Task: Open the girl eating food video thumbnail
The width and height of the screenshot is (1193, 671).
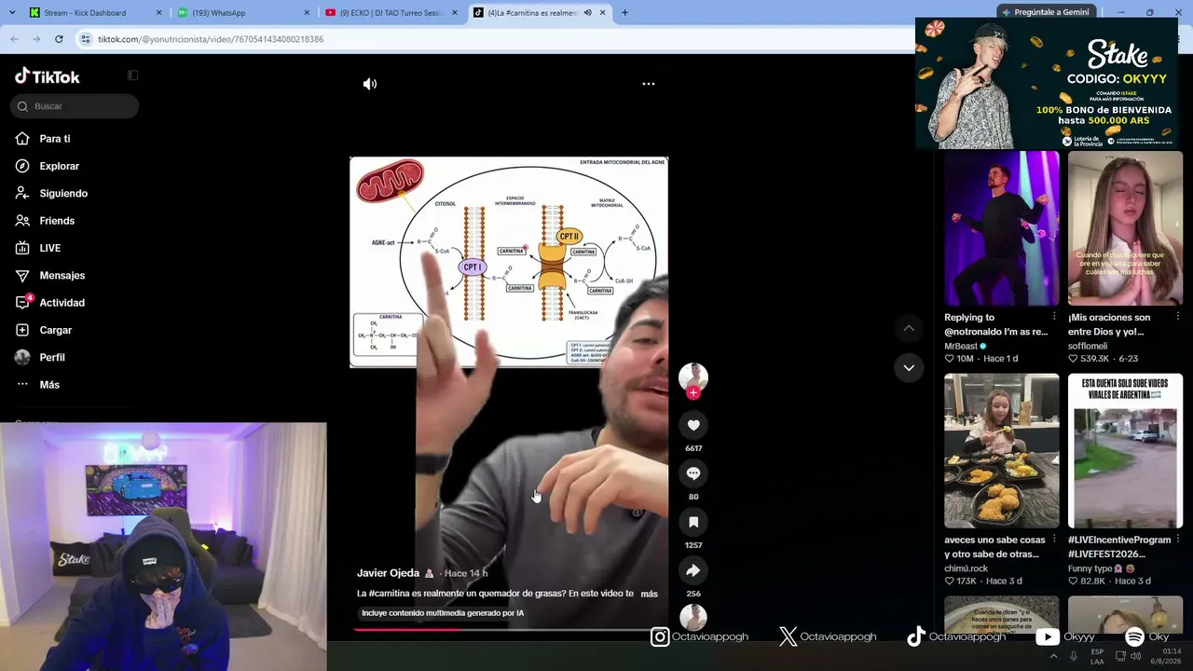Action: (1002, 451)
